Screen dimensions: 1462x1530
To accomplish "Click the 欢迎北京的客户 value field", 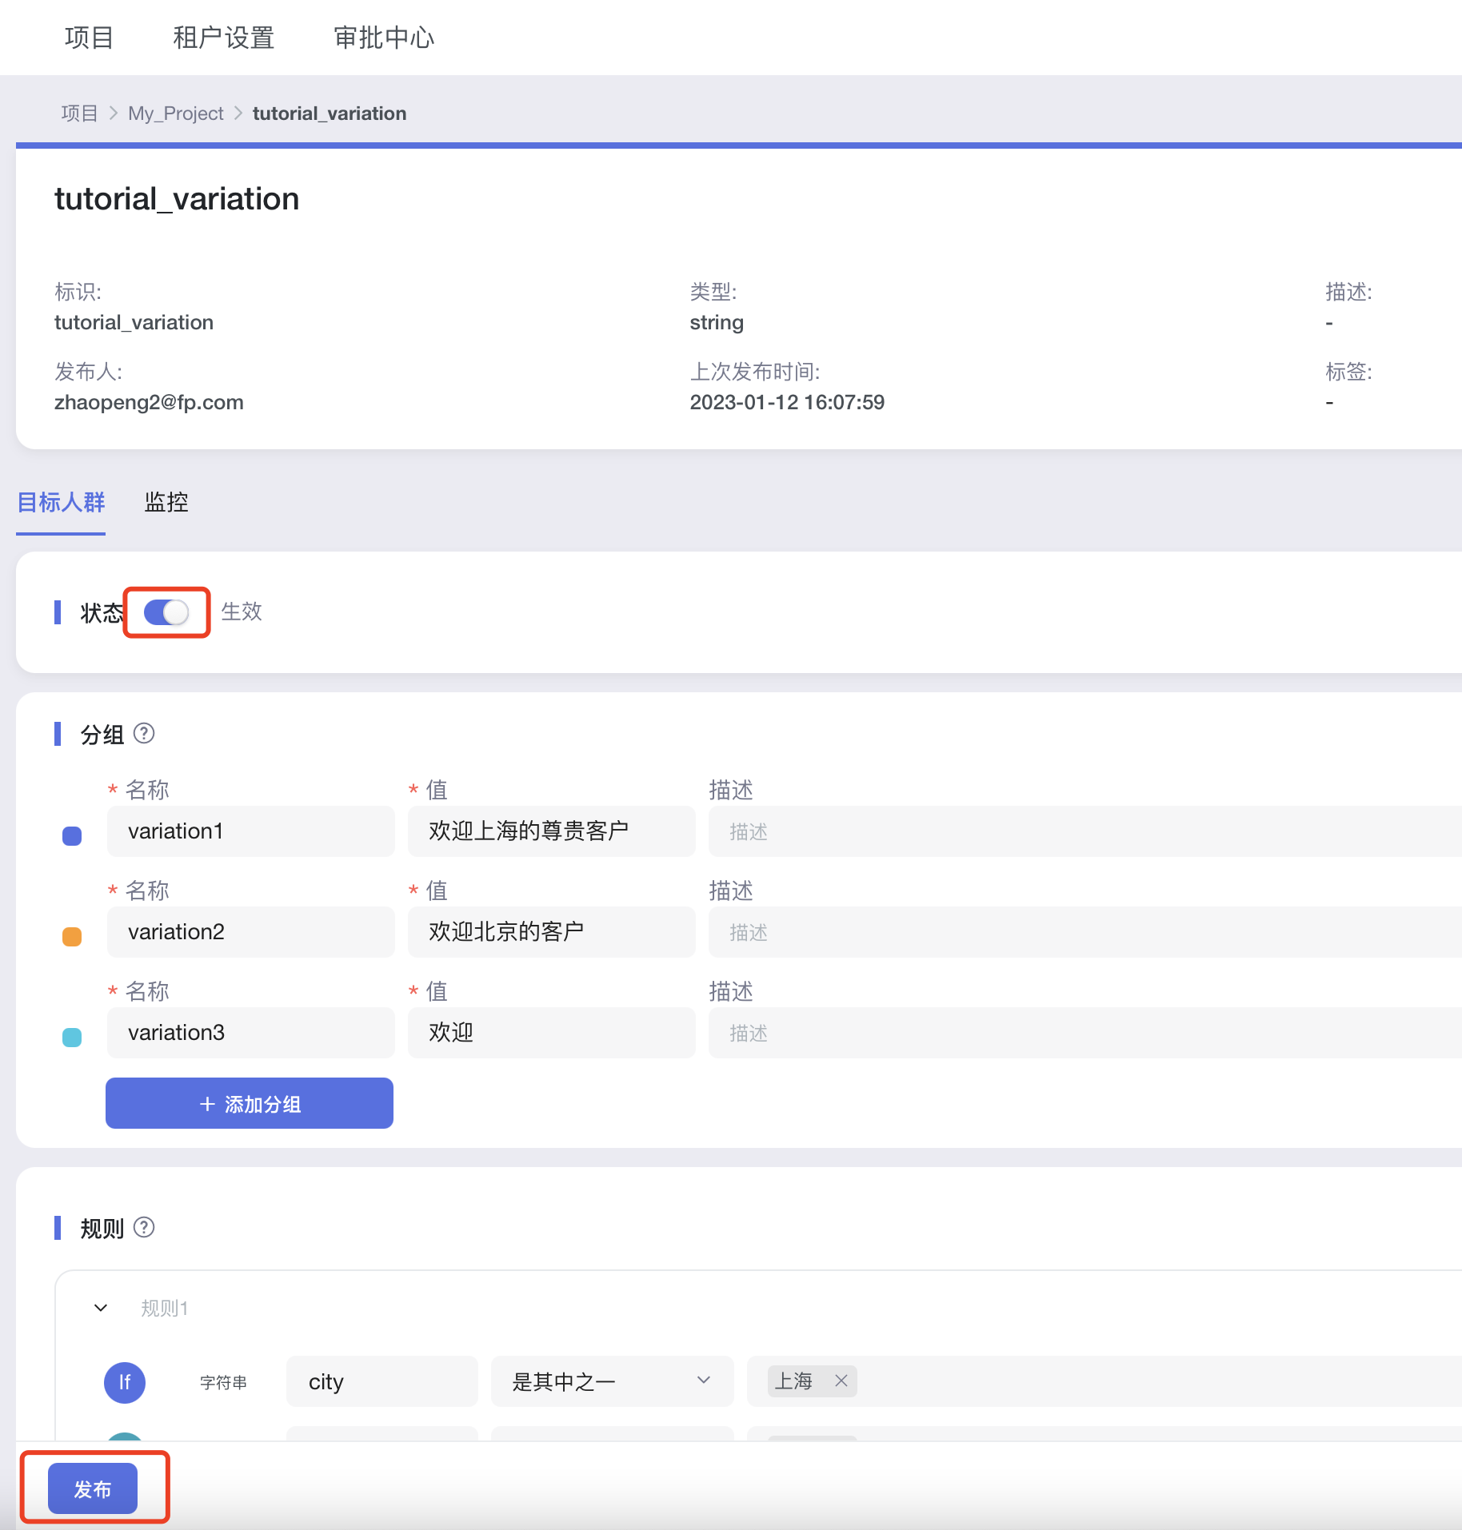I will 552,932.
